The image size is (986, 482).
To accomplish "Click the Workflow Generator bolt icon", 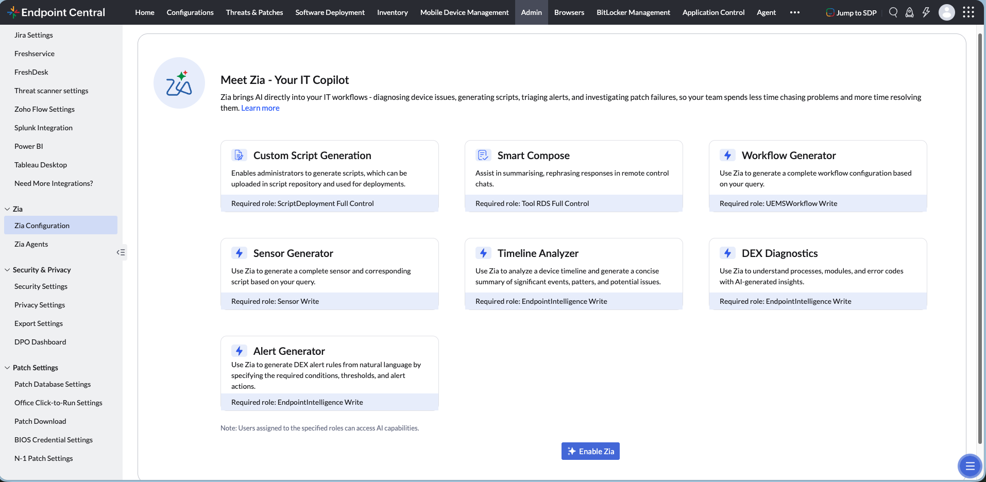I will (727, 155).
